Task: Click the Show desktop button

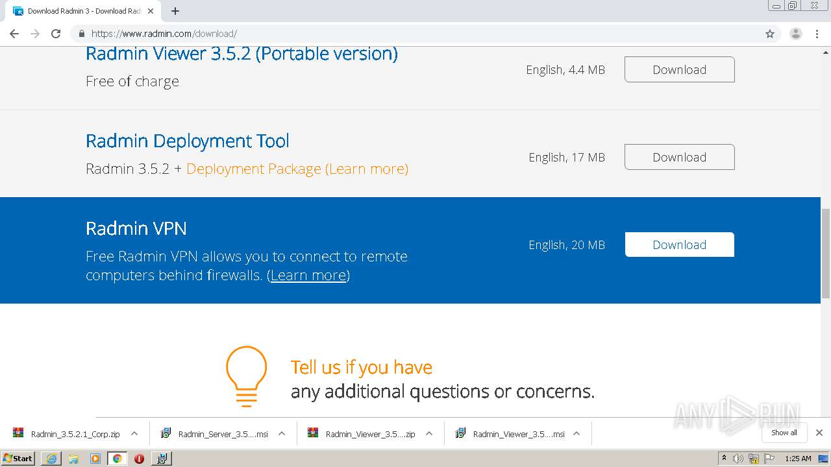Action: coord(825,459)
